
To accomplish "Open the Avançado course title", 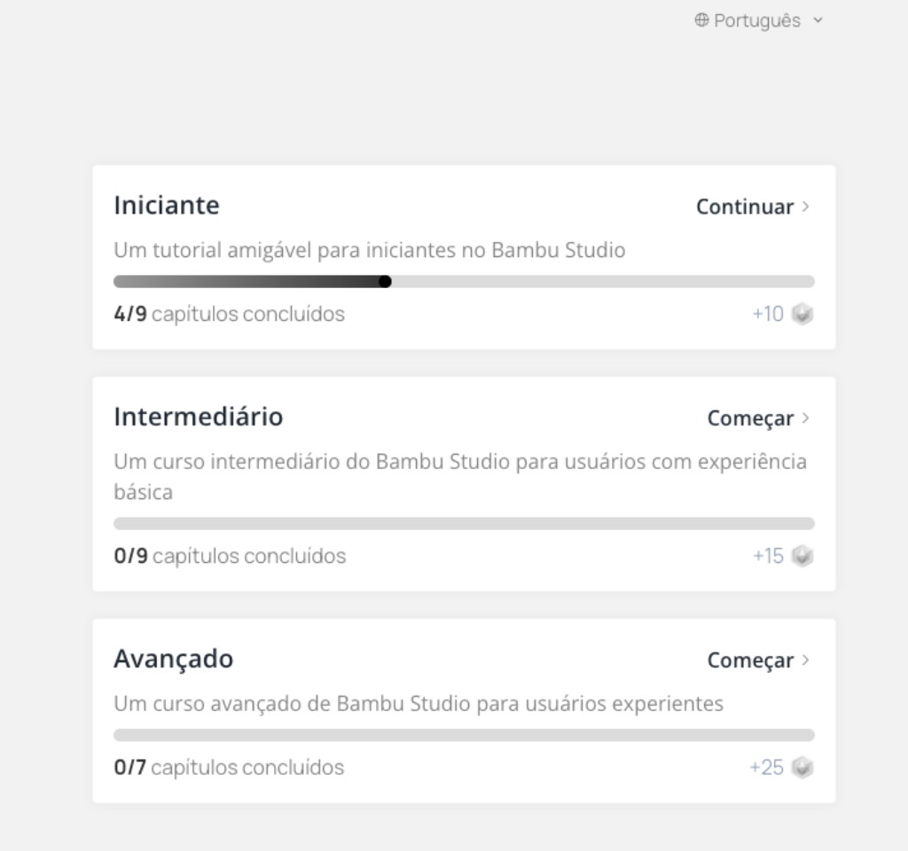I will 173,659.
